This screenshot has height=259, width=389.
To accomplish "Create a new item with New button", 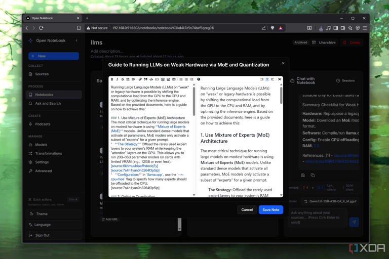I will click(x=54, y=56).
